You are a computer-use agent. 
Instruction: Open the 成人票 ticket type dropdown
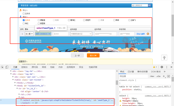click(29, 34)
